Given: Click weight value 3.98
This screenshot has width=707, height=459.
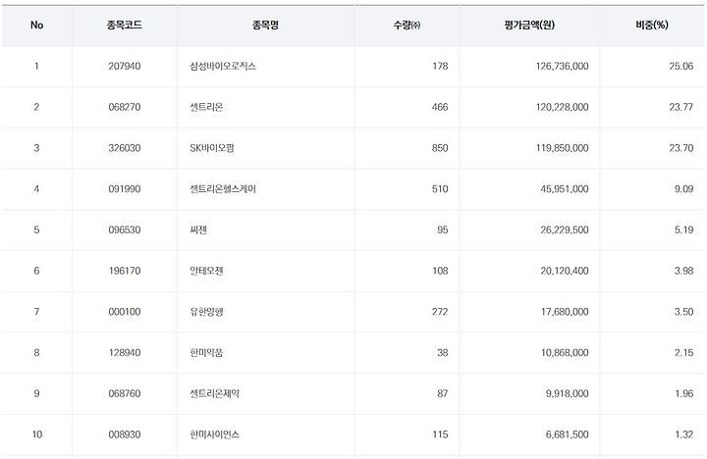Looking at the screenshot, I should tap(684, 271).
